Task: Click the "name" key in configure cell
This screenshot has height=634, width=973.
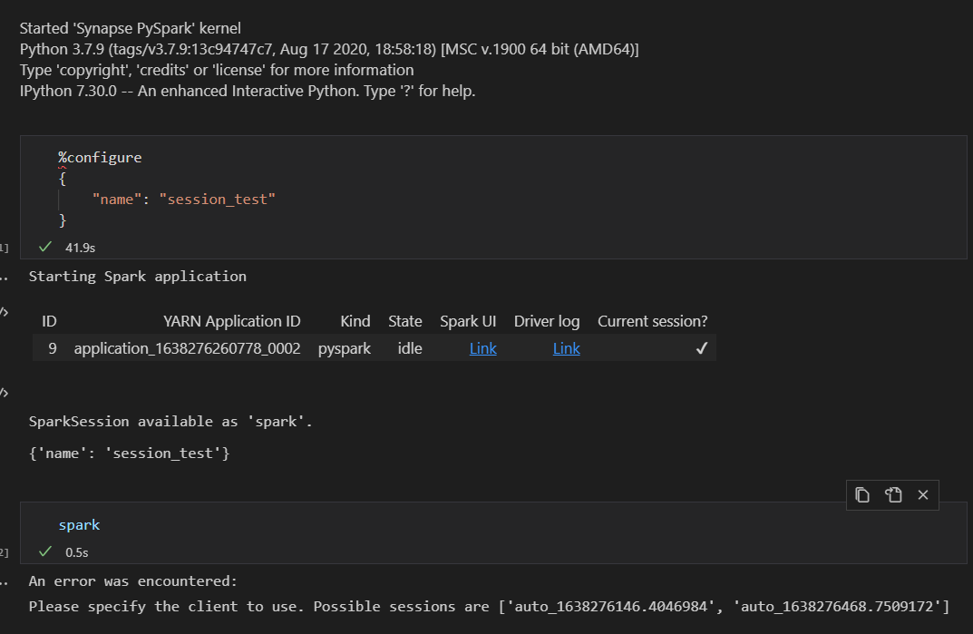Action: 117,200
